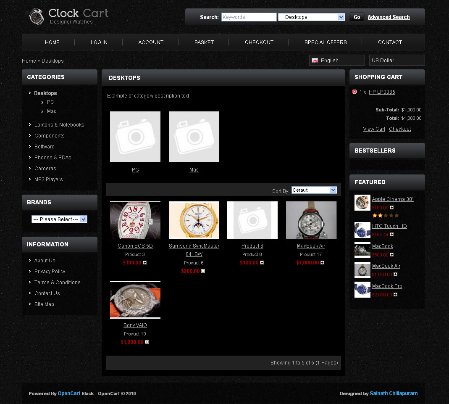The image size is (449, 404).
Task: Open Terms & Conditions page
Action: (57, 282)
